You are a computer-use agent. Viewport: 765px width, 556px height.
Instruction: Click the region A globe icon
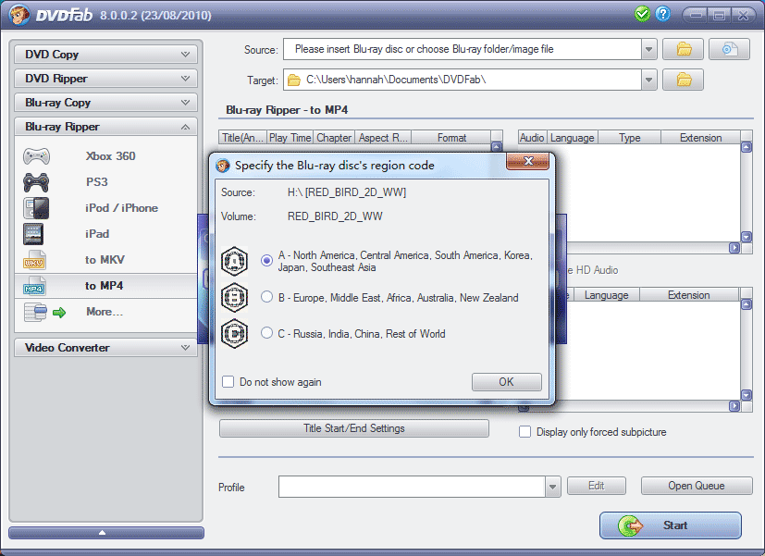tap(235, 262)
